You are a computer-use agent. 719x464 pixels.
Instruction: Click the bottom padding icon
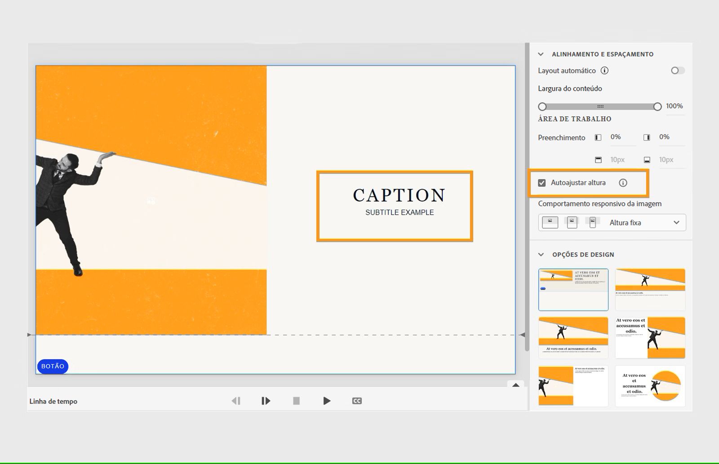(x=647, y=160)
